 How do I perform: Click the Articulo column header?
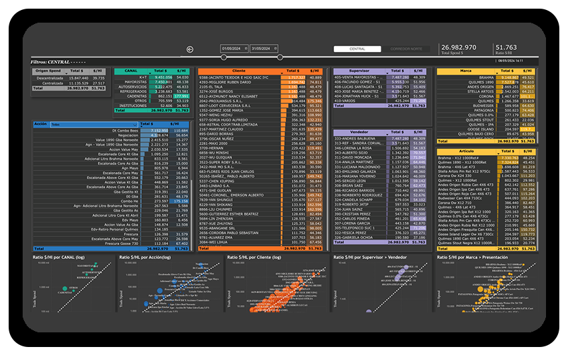tap(466, 151)
